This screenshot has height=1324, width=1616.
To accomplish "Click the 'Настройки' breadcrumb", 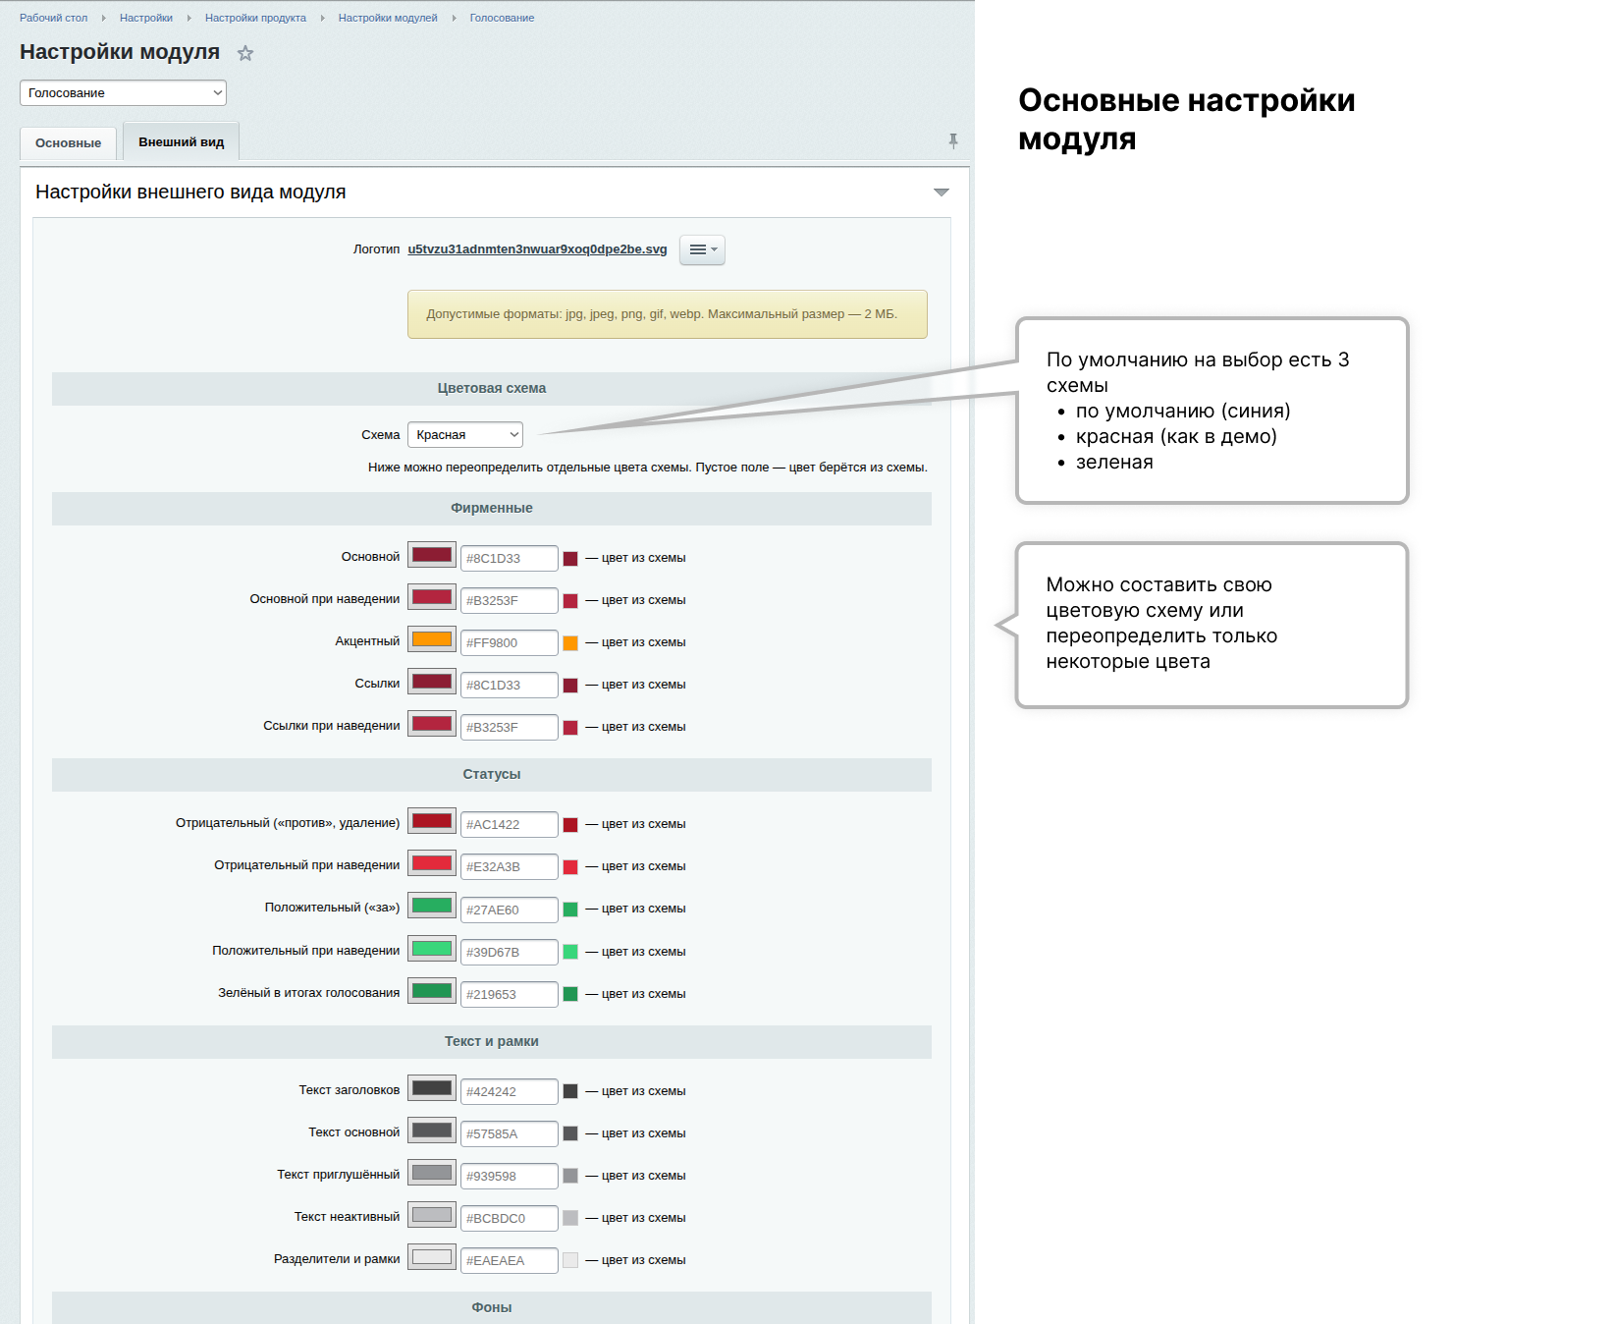I will tap(146, 18).
